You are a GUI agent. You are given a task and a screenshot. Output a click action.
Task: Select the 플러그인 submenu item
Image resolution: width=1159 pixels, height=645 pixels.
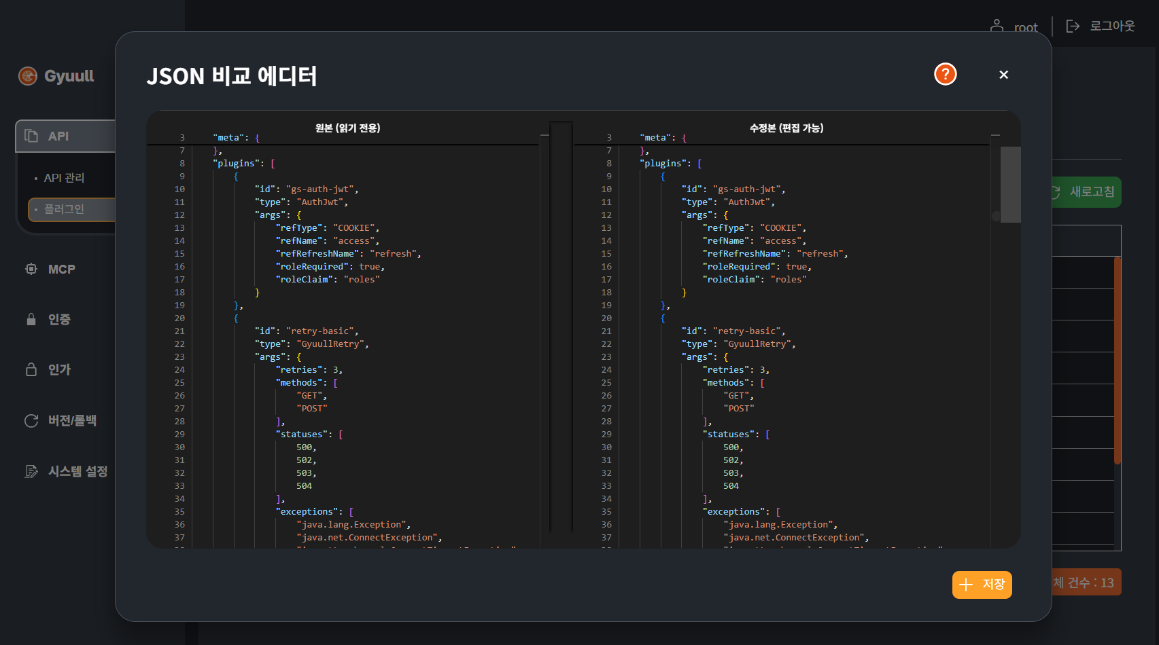pyautogui.click(x=64, y=209)
